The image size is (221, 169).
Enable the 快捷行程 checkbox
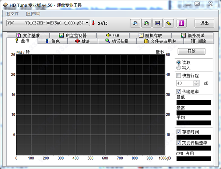179,76
